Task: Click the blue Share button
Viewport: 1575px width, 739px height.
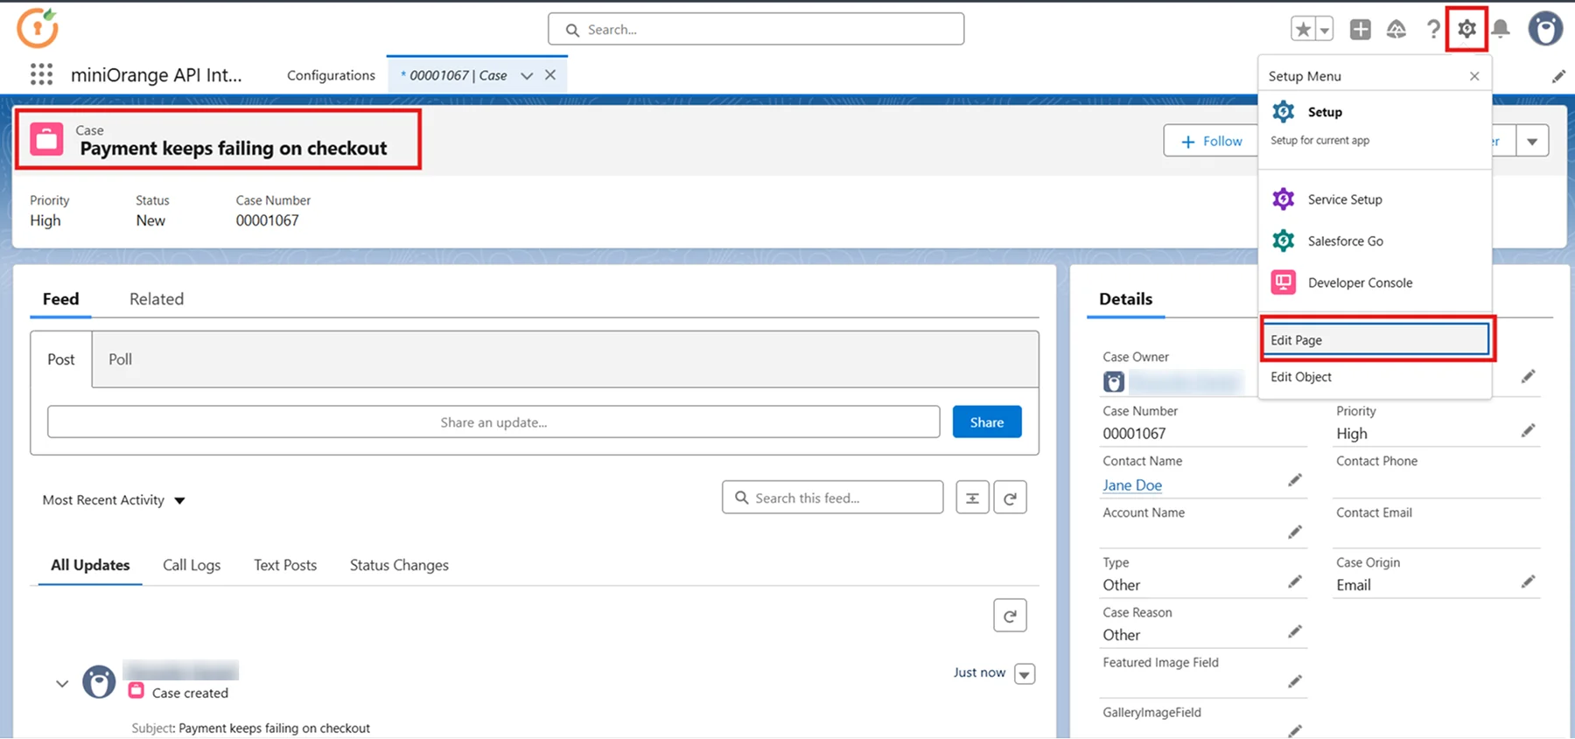Action: coord(987,422)
